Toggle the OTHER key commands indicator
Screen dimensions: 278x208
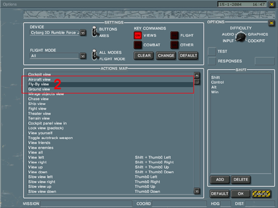tap(175, 45)
